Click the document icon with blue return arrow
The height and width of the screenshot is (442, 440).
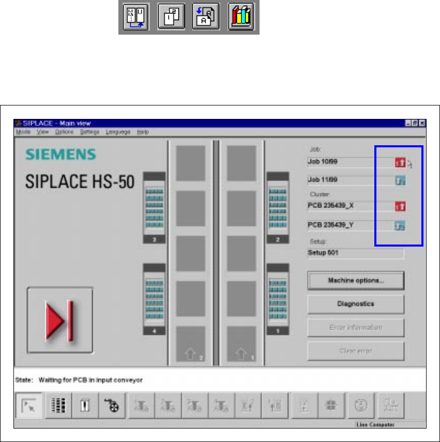pyautogui.click(x=206, y=17)
